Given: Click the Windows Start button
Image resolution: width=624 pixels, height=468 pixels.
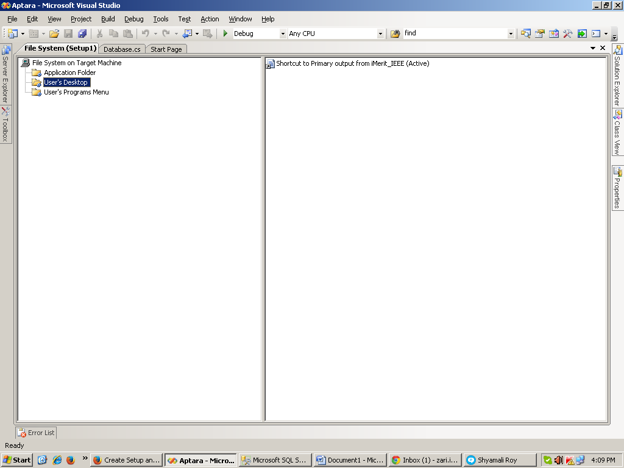Looking at the screenshot, I should click(x=16, y=460).
